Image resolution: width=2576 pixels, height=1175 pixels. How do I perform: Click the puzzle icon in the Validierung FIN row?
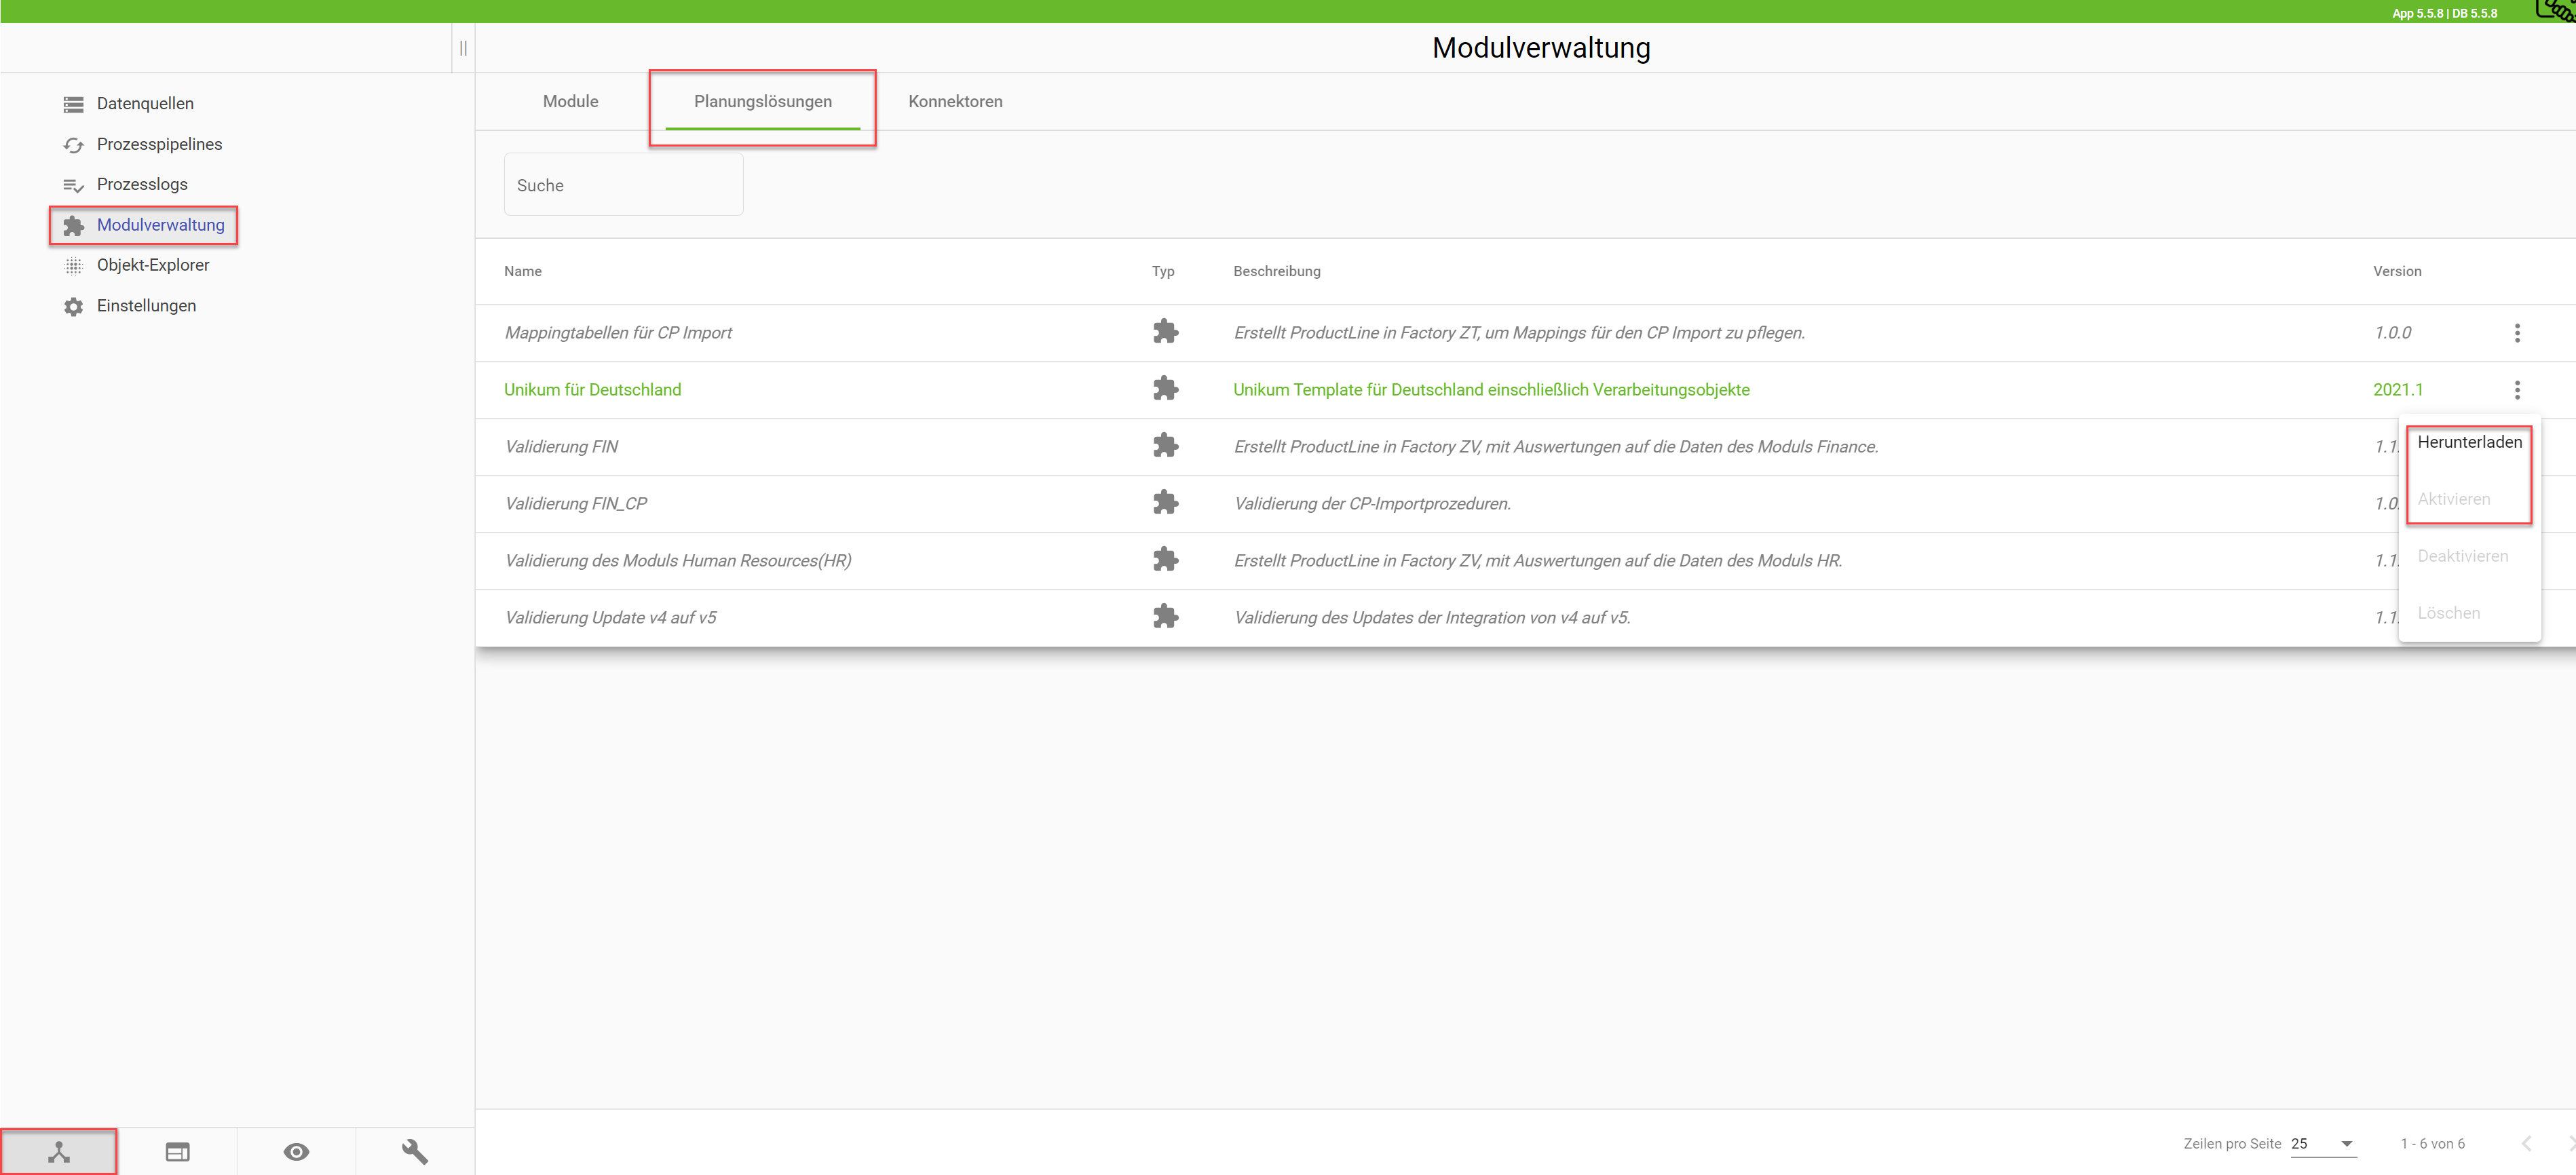(x=1165, y=446)
